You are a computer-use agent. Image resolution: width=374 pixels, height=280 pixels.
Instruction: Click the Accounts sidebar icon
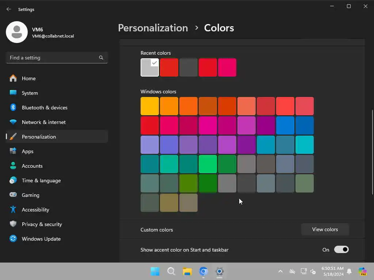pyautogui.click(x=13, y=166)
